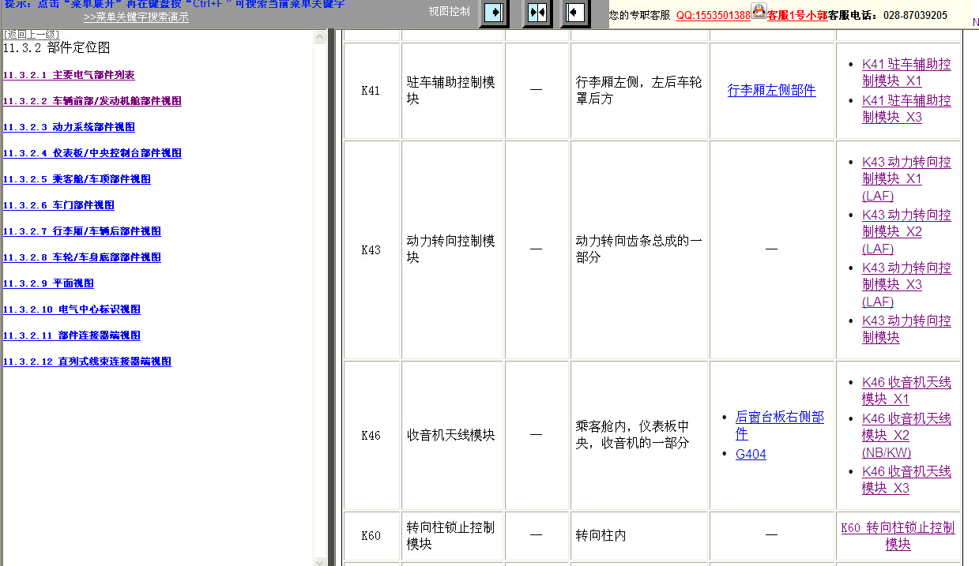Click the K41 code cell
Viewport: 979px width, 566px height.
[371, 91]
